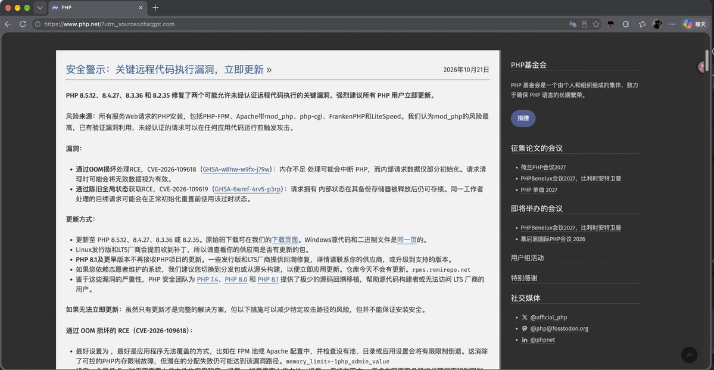
Task: Open the 用户组活动 sidebar heading
Action: click(527, 258)
